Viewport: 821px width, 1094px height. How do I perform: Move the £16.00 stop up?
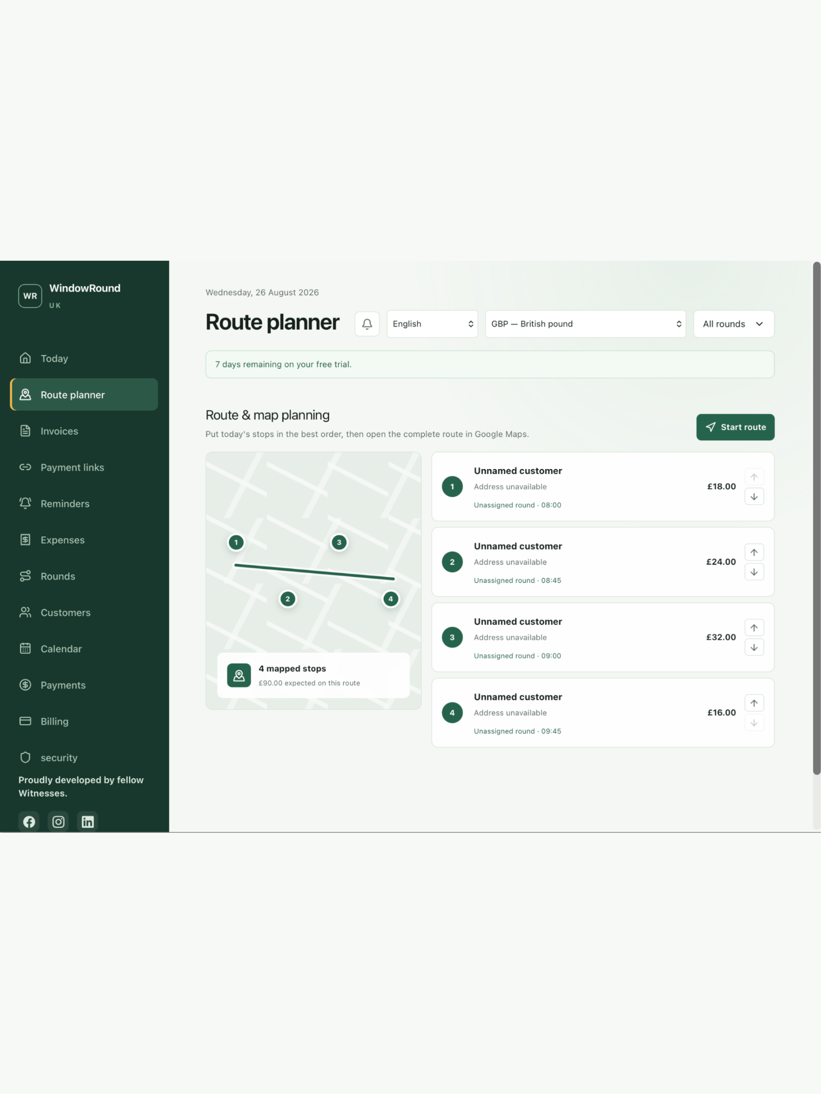point(754,703)
